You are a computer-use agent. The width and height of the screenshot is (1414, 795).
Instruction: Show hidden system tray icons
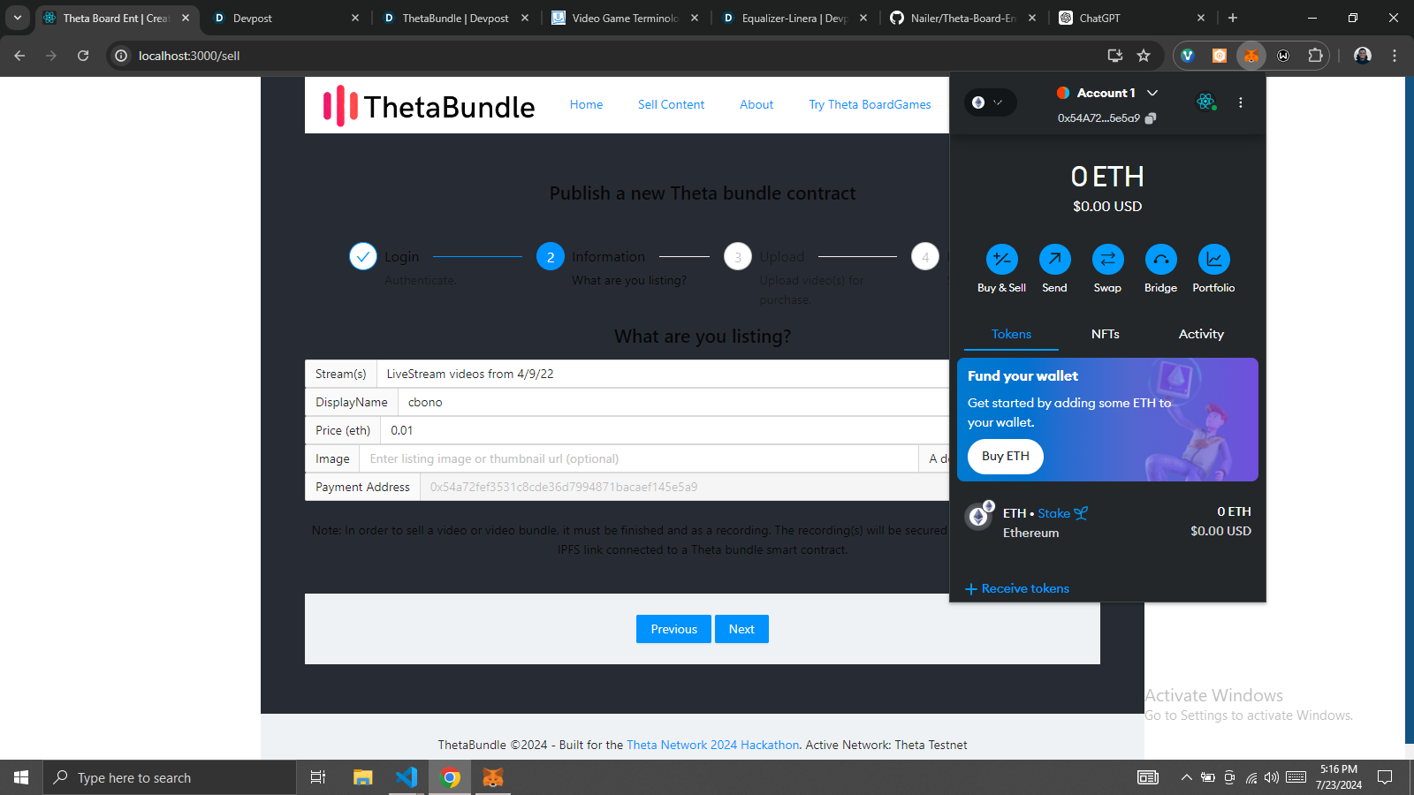[x=1186, y=777]
